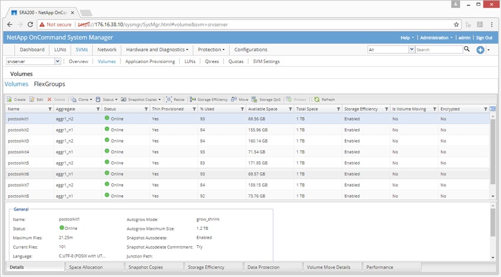Screen dimensions: 501x277
Task: Click details pane scrollbar down arrow
Action: (493, 258)
